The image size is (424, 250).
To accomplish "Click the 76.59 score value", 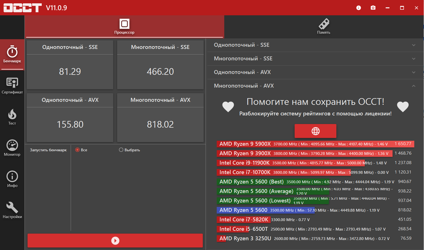I will click(406, 238).
